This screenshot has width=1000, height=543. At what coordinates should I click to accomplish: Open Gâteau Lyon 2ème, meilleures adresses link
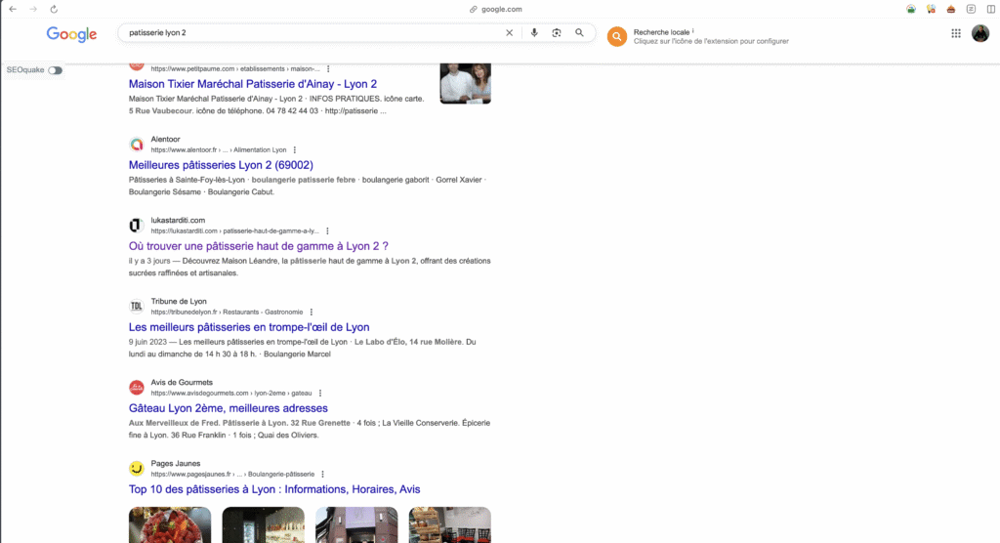[229, 407]
